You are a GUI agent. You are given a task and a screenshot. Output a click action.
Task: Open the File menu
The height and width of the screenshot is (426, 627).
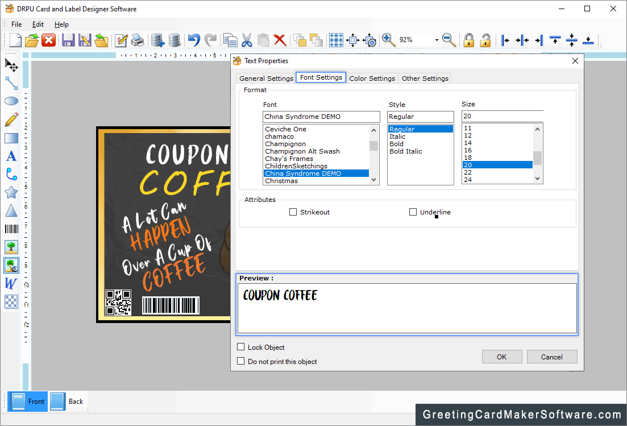(x=16, y=24)
